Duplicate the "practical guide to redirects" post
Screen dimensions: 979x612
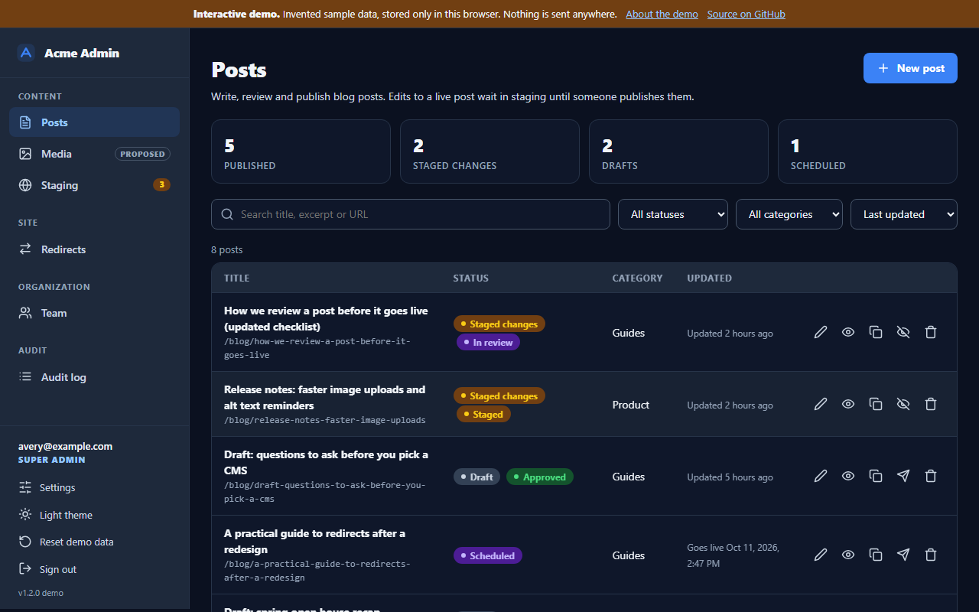point(876,555)
